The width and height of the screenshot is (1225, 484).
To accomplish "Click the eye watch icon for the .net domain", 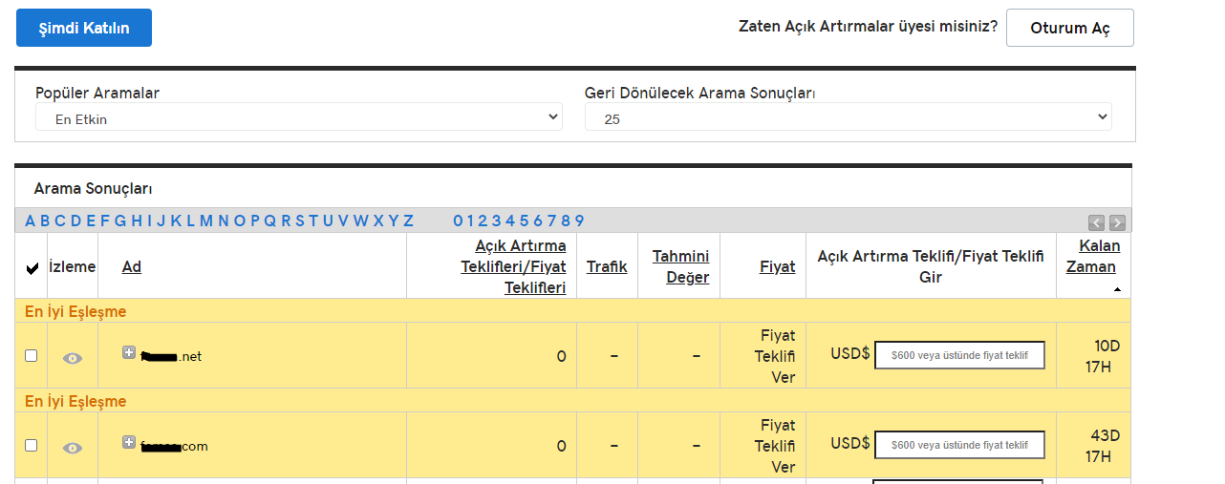I will click(73, 358).
